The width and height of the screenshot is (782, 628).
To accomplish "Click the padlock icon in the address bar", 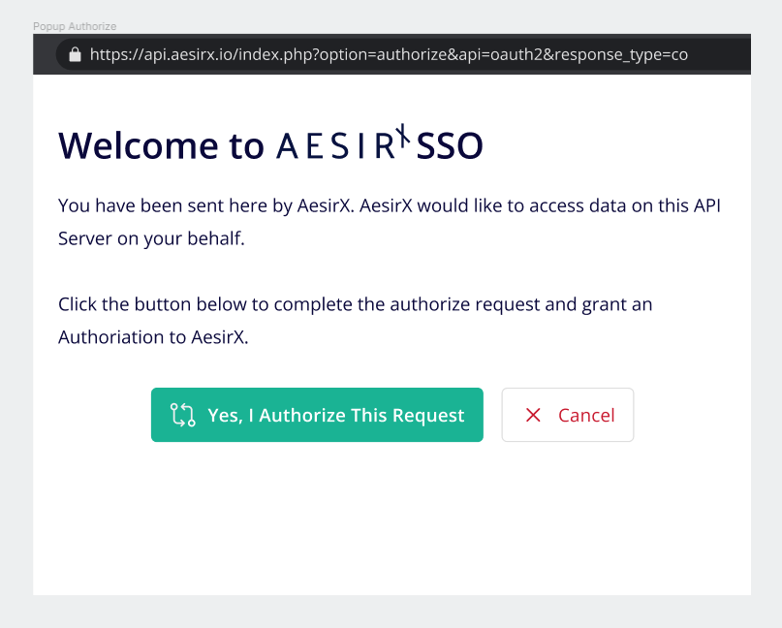I will (x=74, y=54).
